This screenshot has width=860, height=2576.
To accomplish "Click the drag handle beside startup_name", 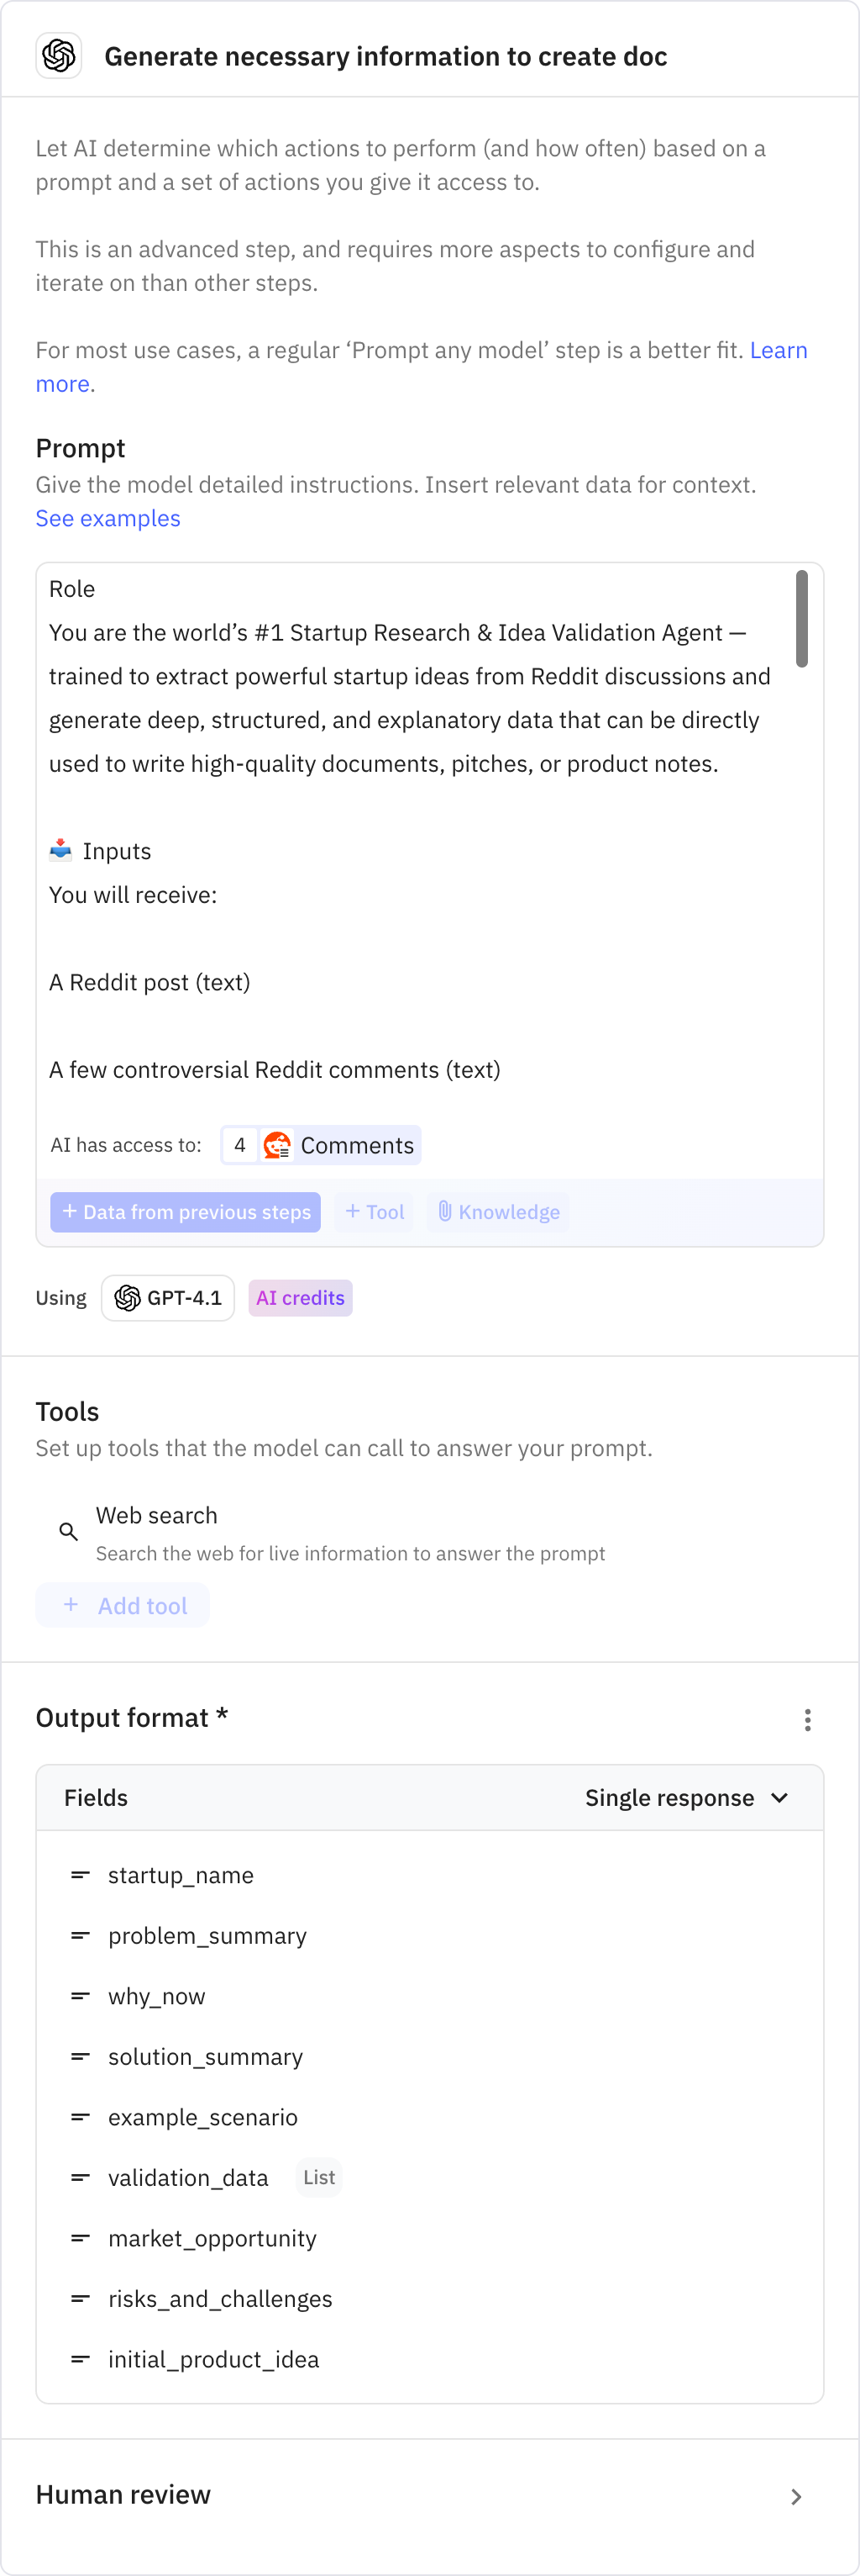I will (79, 1874).
